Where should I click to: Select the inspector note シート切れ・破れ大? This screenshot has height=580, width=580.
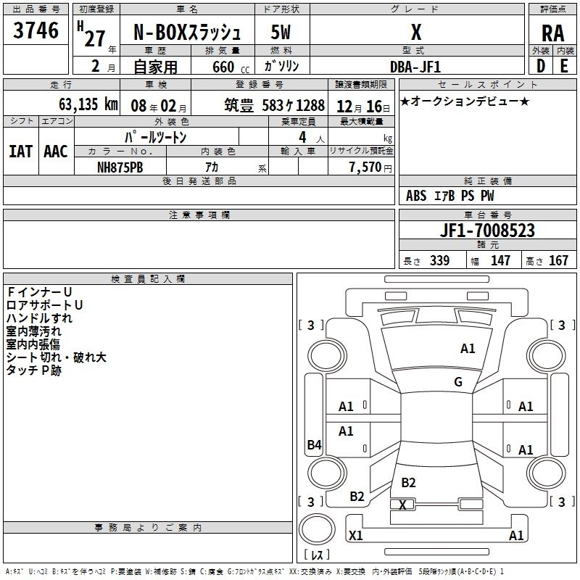click(x=57, y=357)
